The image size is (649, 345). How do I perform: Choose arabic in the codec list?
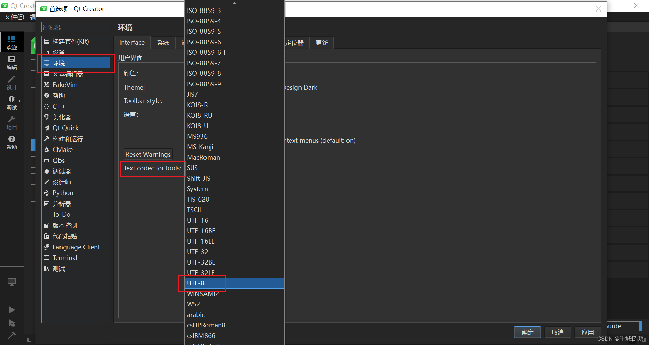click(234, 315)
